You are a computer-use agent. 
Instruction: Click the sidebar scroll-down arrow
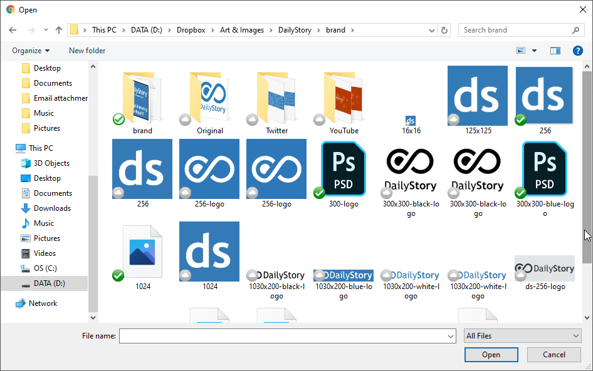93,318
